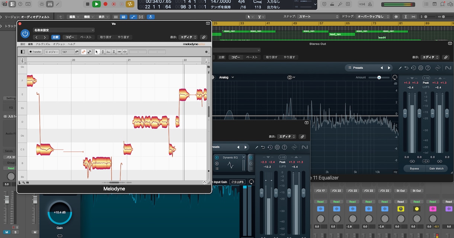
Task: Open Melodyne アルゴリズム menu
Action: [43, 44]
